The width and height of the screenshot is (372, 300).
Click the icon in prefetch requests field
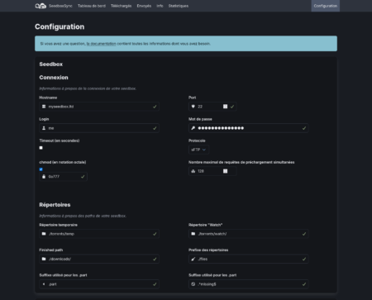(193, 171)
